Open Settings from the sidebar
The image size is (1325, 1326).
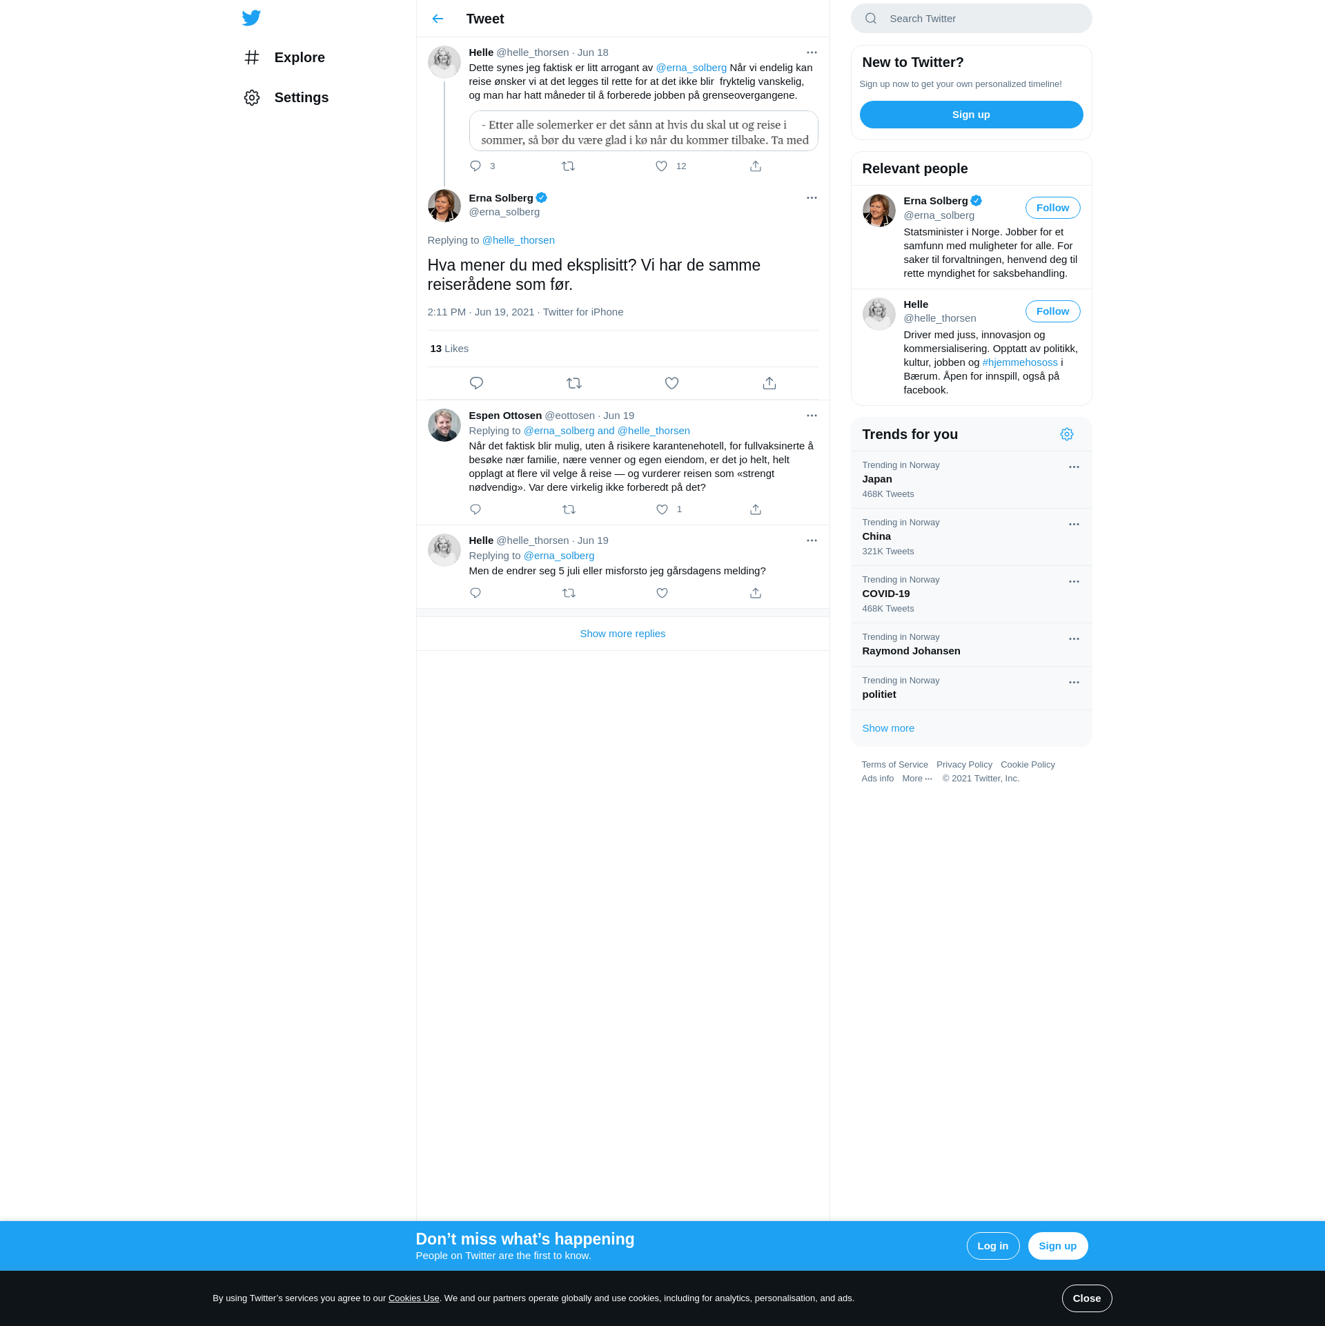(x=286, y=97)
